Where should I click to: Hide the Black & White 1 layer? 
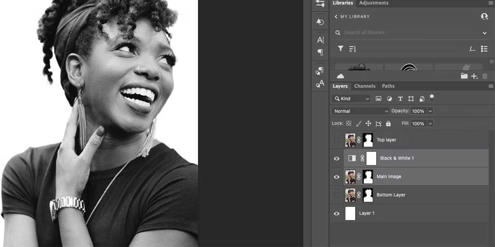(337, 158)
